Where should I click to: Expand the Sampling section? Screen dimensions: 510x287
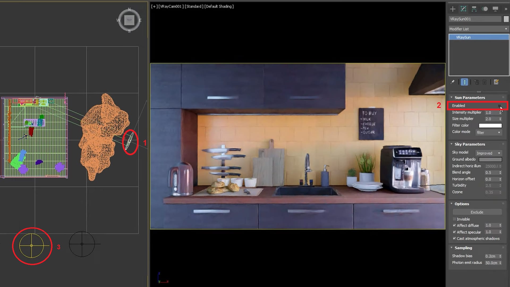(x=463, y=248)
